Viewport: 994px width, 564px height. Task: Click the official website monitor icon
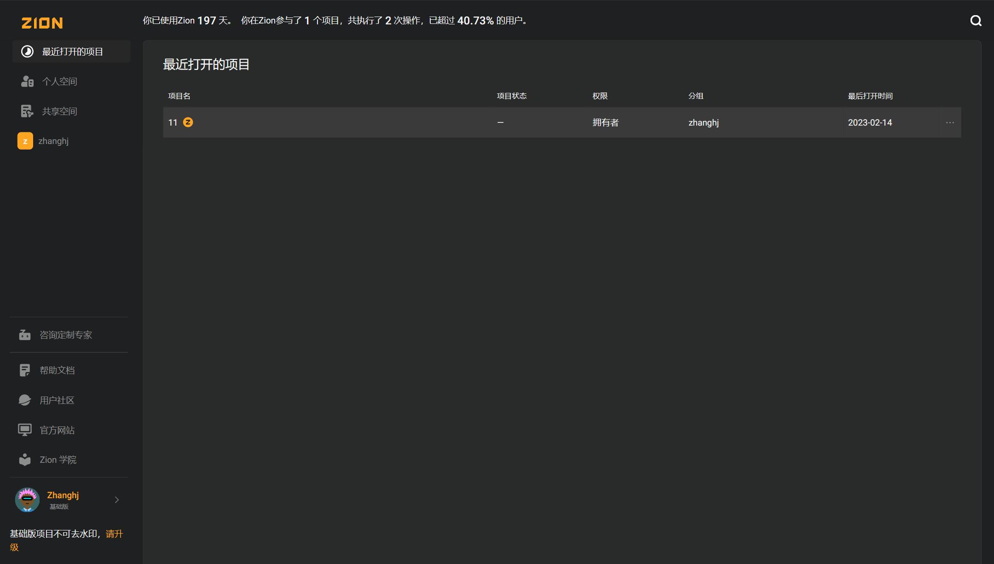[x=25, y=430]
